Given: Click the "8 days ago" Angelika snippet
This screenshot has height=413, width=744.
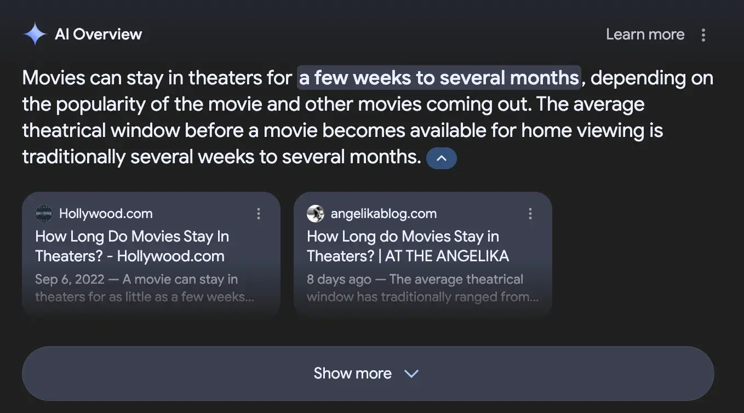Looking at the screenshot, I should 415,288.
